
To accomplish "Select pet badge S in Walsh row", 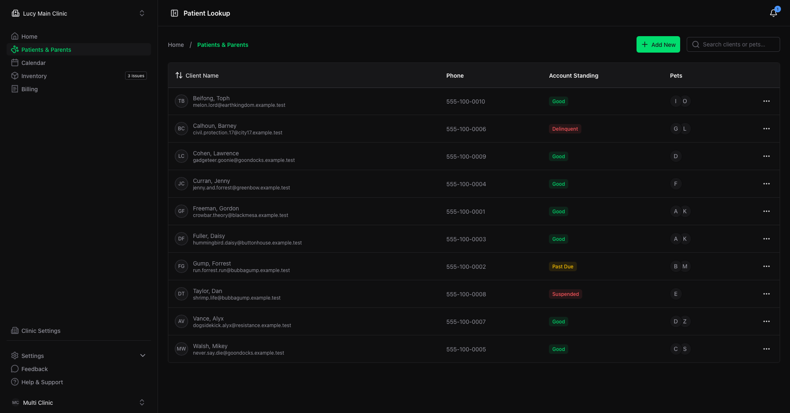I will [x=685, y=349].
